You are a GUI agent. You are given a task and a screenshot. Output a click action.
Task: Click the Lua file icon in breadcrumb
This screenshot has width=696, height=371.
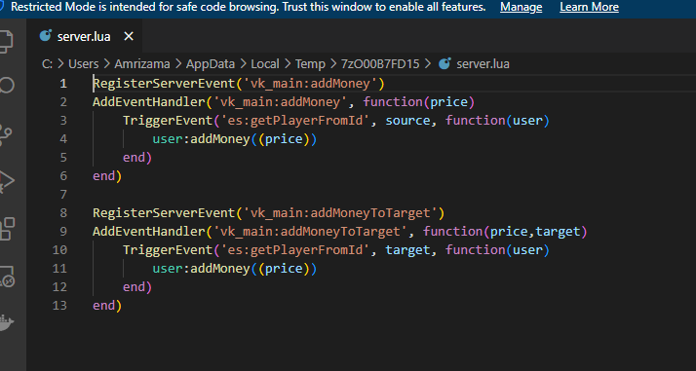(x=445, y=64)
